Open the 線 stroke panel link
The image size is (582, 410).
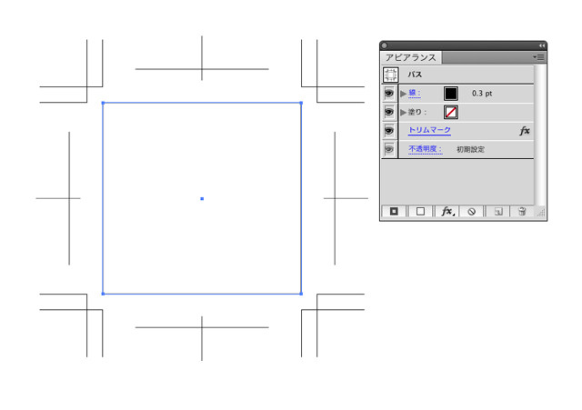[x=415, y=93]
